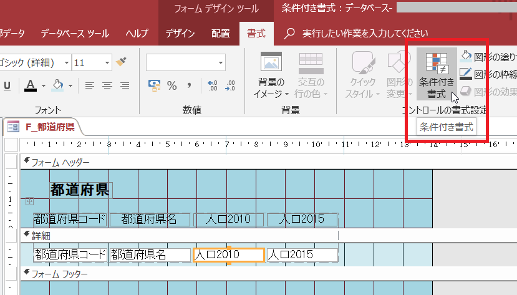Select the 人口2015 header label
The width and height of the screenshot is (517, 295).
[302, 220]
